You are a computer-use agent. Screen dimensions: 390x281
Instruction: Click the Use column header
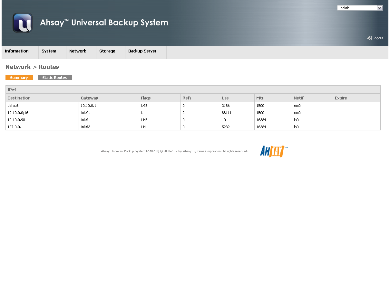point(237,98)
